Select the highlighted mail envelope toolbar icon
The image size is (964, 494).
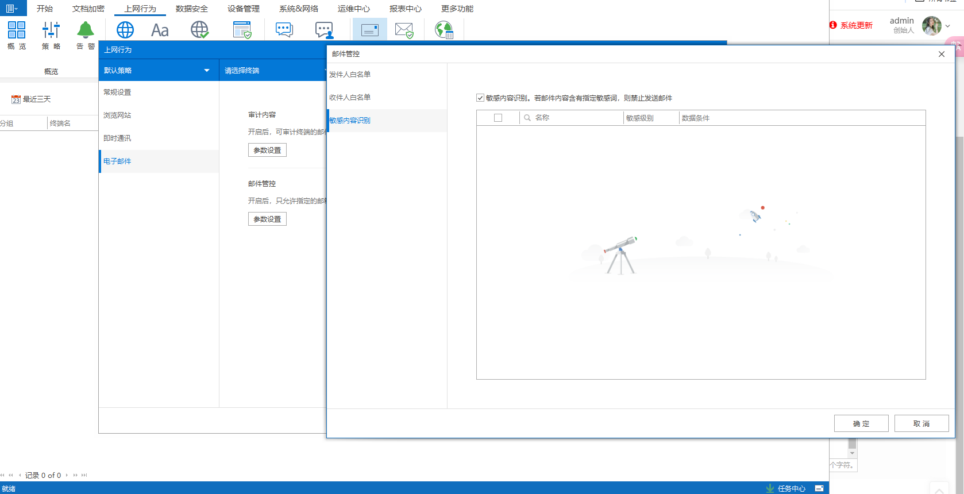tap(370, 30)
